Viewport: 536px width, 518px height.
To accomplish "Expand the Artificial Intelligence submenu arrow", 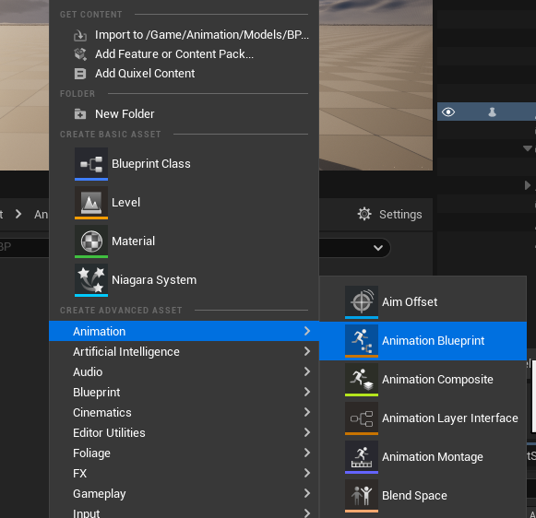I will 307,351.
